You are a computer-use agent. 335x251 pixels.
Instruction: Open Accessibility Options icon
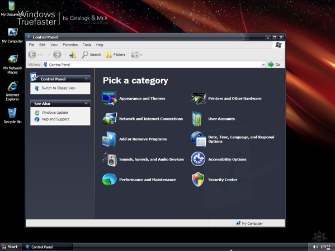point(198,159)
